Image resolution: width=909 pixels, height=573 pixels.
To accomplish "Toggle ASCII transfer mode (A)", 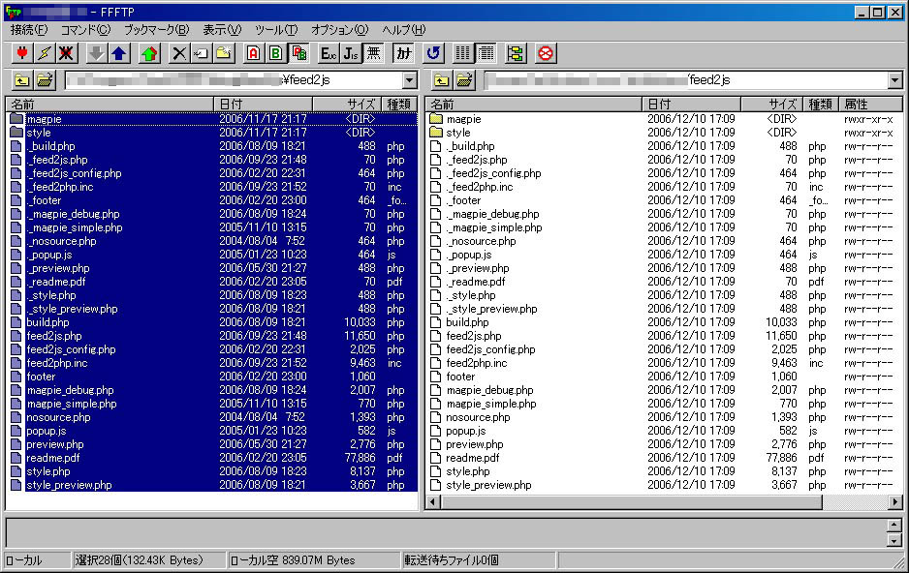I will tap(253, 53).
